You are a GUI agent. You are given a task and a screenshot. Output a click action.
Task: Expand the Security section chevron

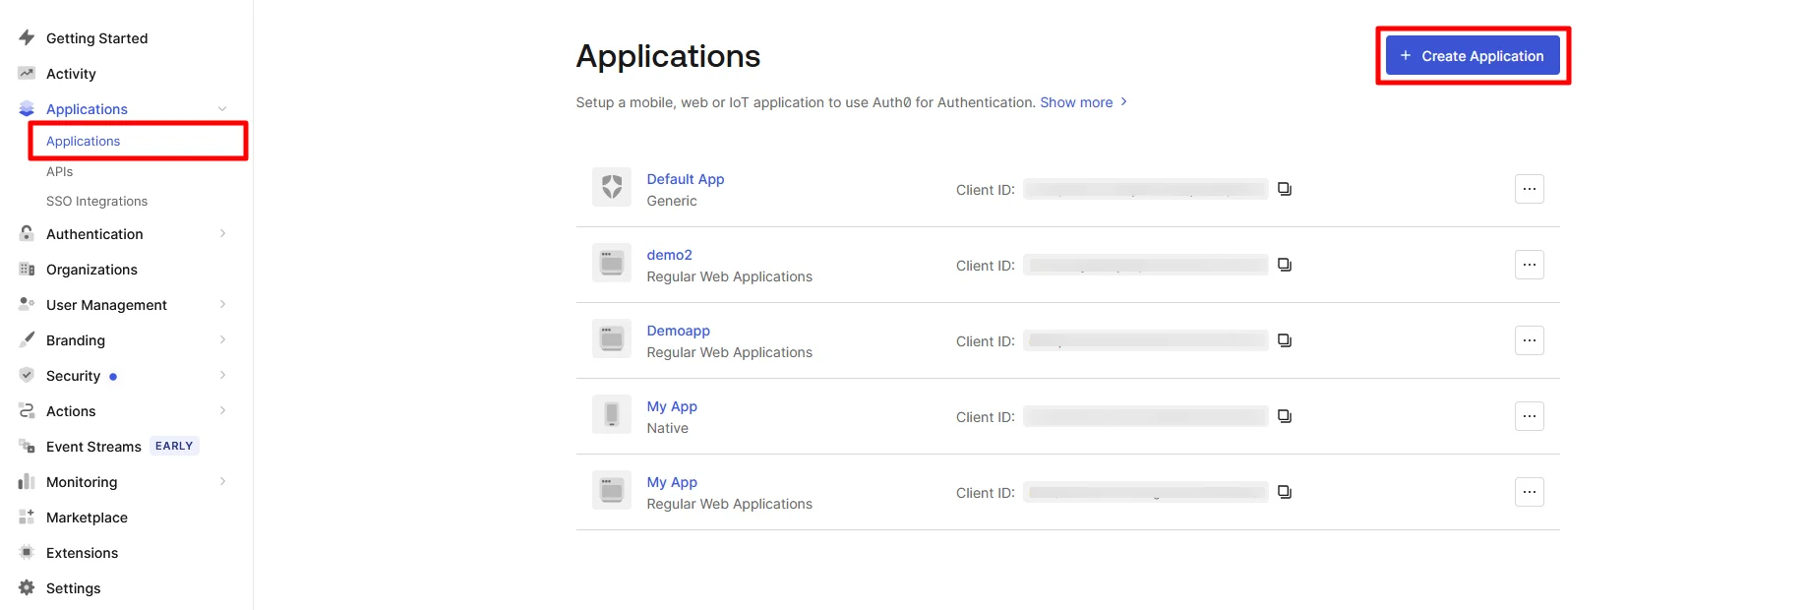point(222,375)
